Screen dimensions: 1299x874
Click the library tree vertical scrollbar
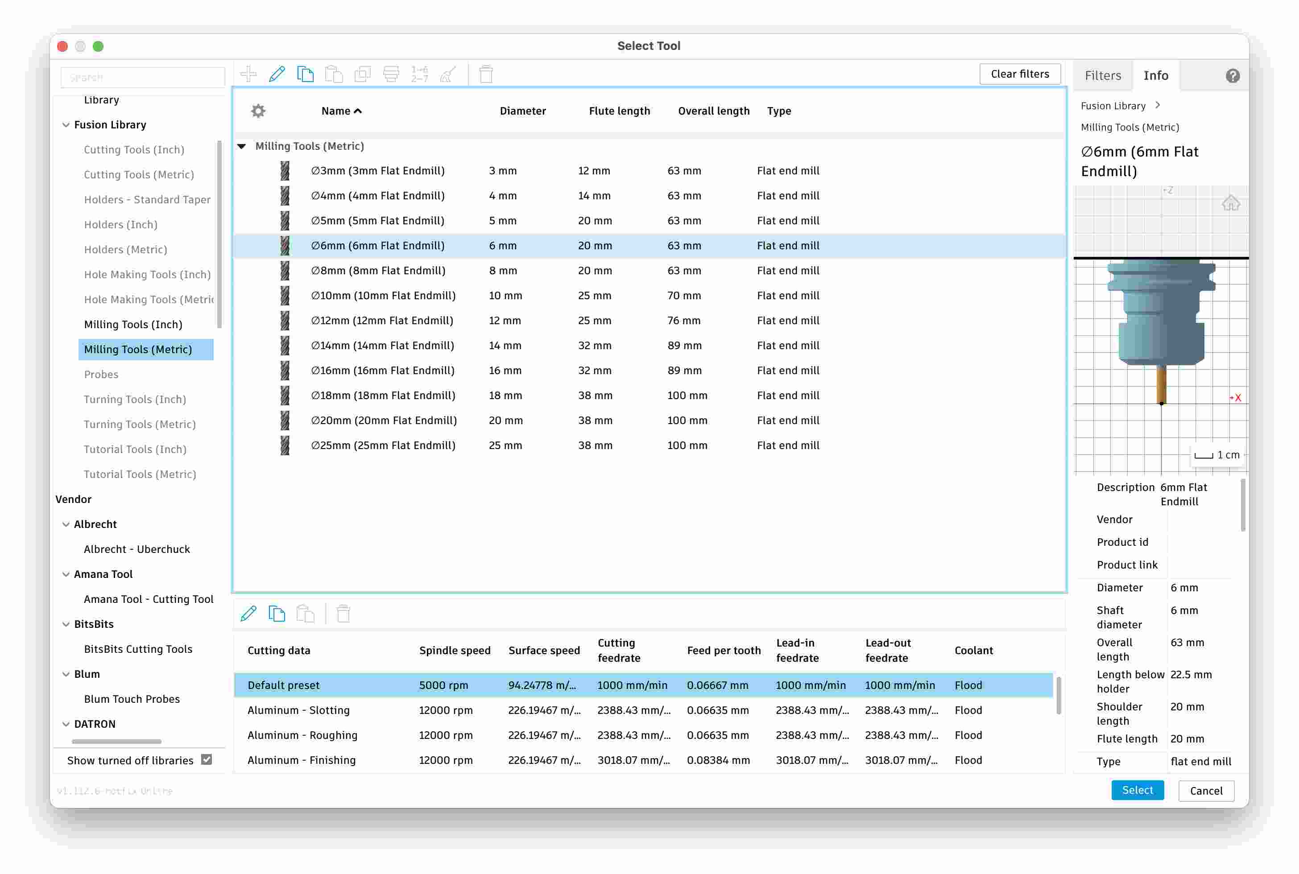pyautogui.click(x=219, y=234)
